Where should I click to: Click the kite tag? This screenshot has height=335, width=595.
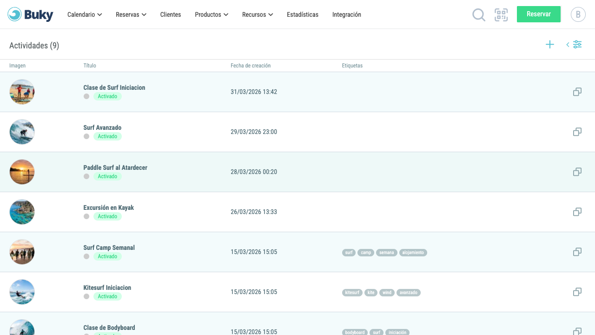(371, 293)
